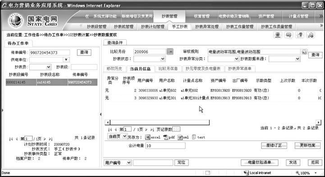The height and width of the screenshot is (177, 325).
Task: Export table as text
Action: pyautogui.click(x=198, y=137)
